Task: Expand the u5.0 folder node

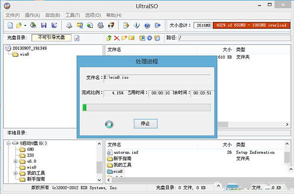Action: [15, 161]
